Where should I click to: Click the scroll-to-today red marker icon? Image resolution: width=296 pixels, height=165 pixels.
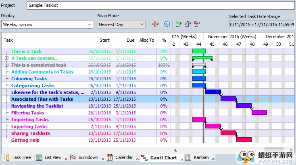click(x=155, y=24)
